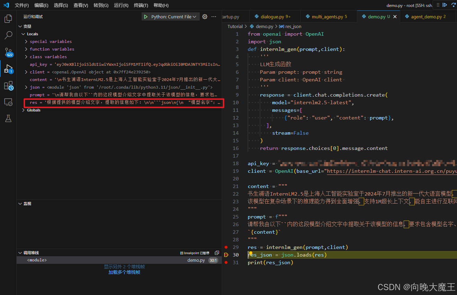
Task: Open the 查看(V) menu
Action: pyautogui.click(x=81, y=5)
